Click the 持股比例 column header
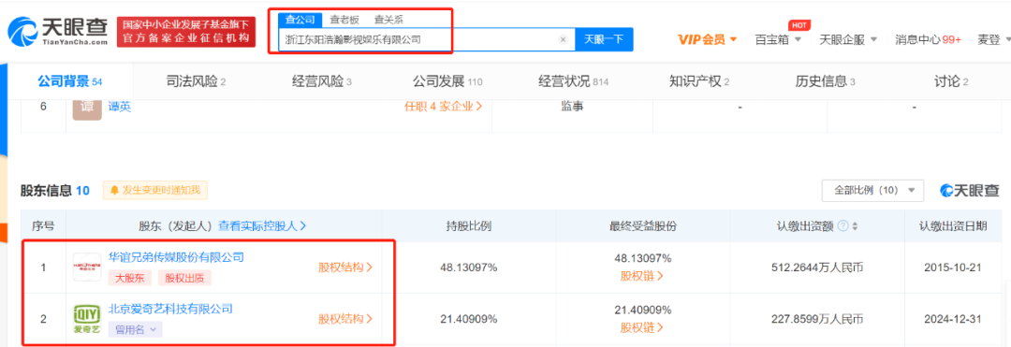The width and height of the screenshot is (1011, 347). (469, 226)
